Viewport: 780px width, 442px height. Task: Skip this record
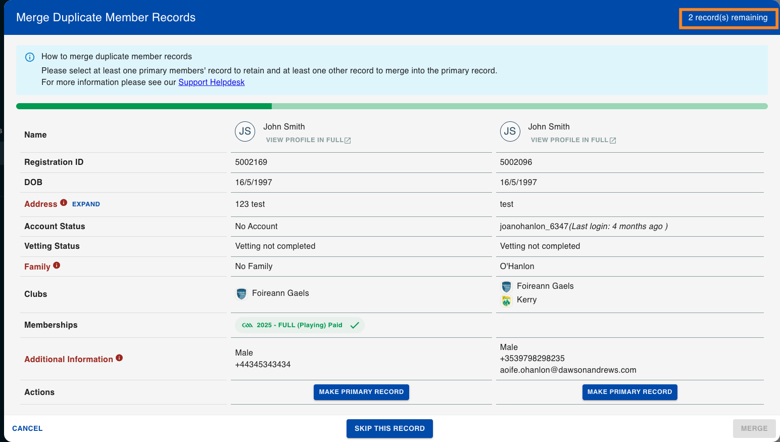click(x=389, y=428)
